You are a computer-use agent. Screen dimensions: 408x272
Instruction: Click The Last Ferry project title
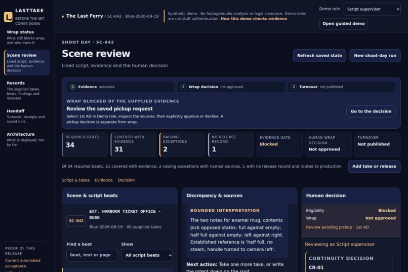[x=85, y=16]
